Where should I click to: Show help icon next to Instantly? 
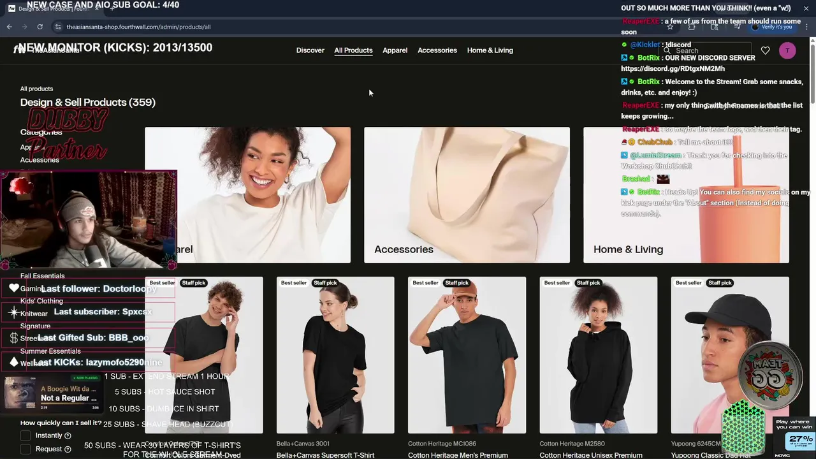click(68, 435)
